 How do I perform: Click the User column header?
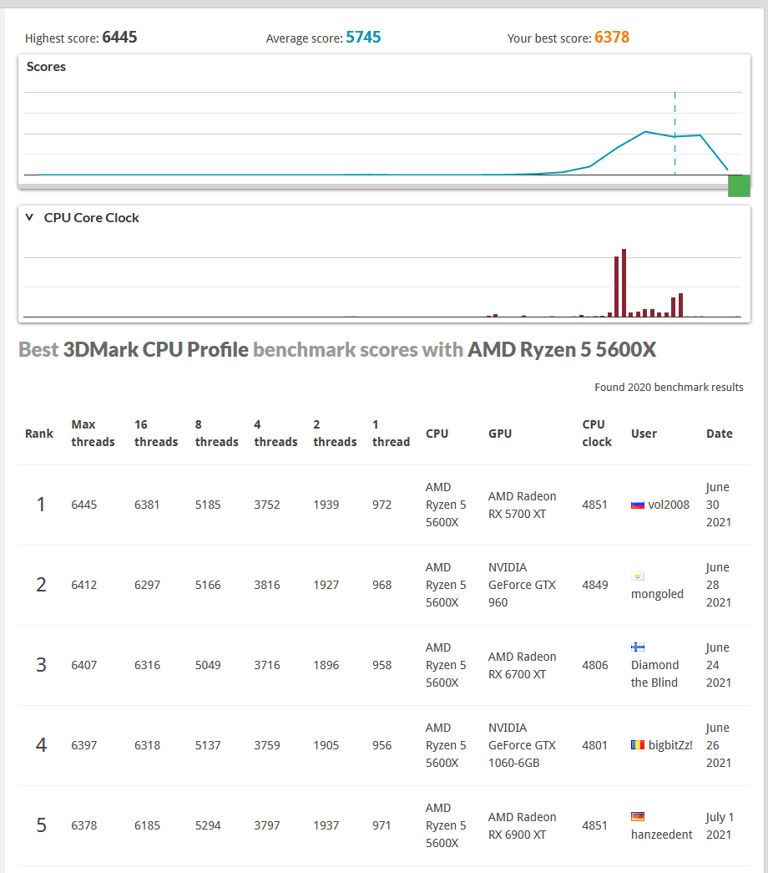pyautogui.click(x=644, y=434)
